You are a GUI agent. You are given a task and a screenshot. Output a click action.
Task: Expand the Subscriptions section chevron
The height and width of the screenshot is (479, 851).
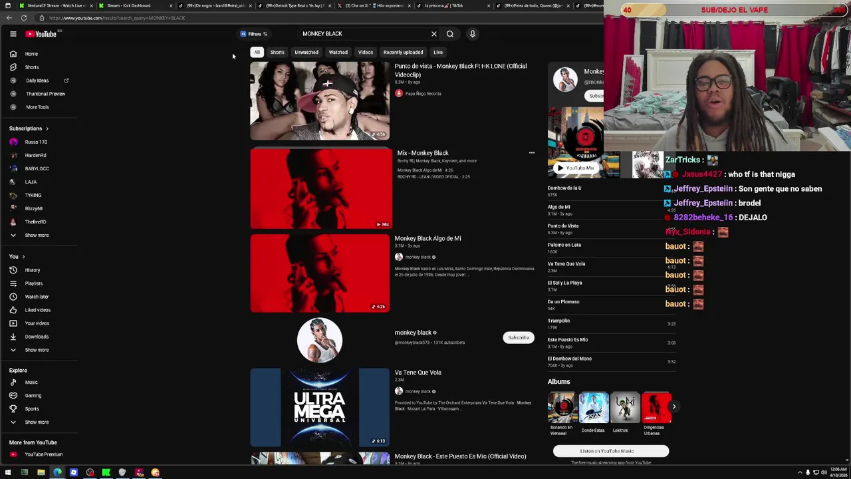tap(47, 128)
